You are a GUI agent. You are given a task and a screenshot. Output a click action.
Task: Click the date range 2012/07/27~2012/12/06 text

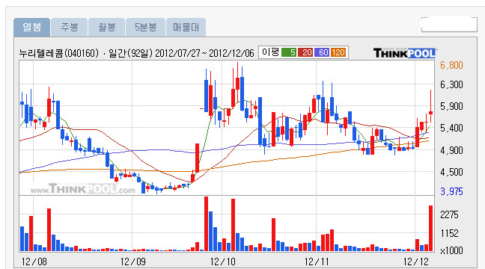coord(204,54)
